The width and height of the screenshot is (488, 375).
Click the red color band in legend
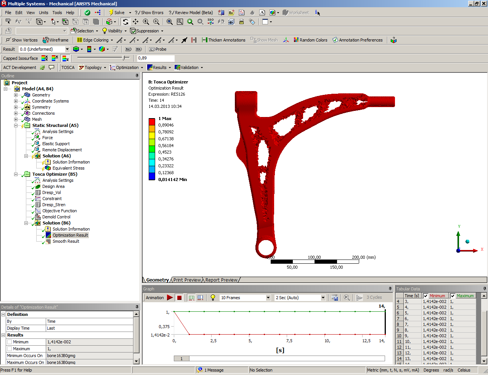click(152, 122)
